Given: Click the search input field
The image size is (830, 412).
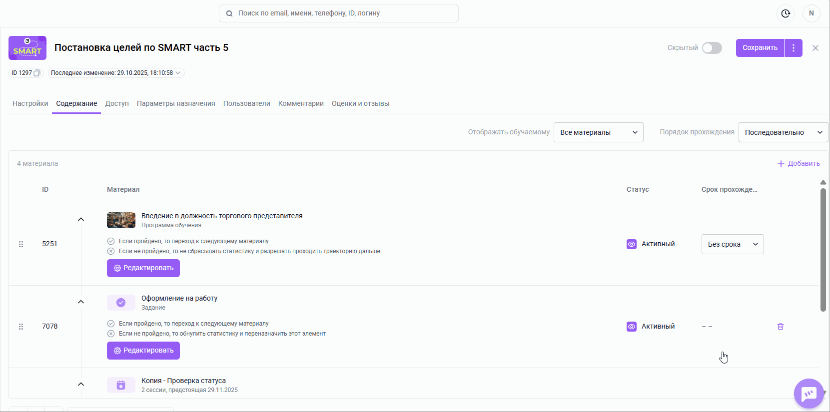Looking at the screenshot, I should (339, 13).
